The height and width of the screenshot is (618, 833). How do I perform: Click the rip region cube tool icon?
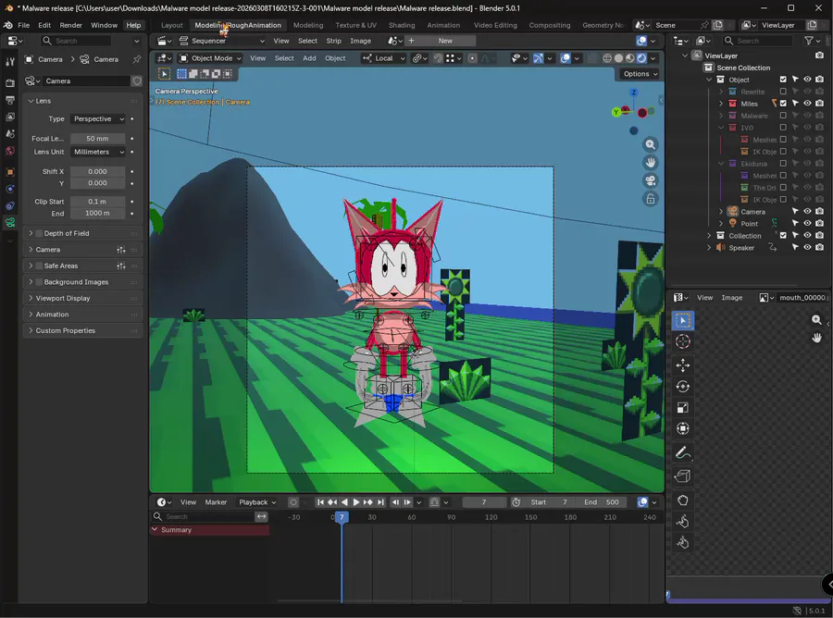[683, 476]
